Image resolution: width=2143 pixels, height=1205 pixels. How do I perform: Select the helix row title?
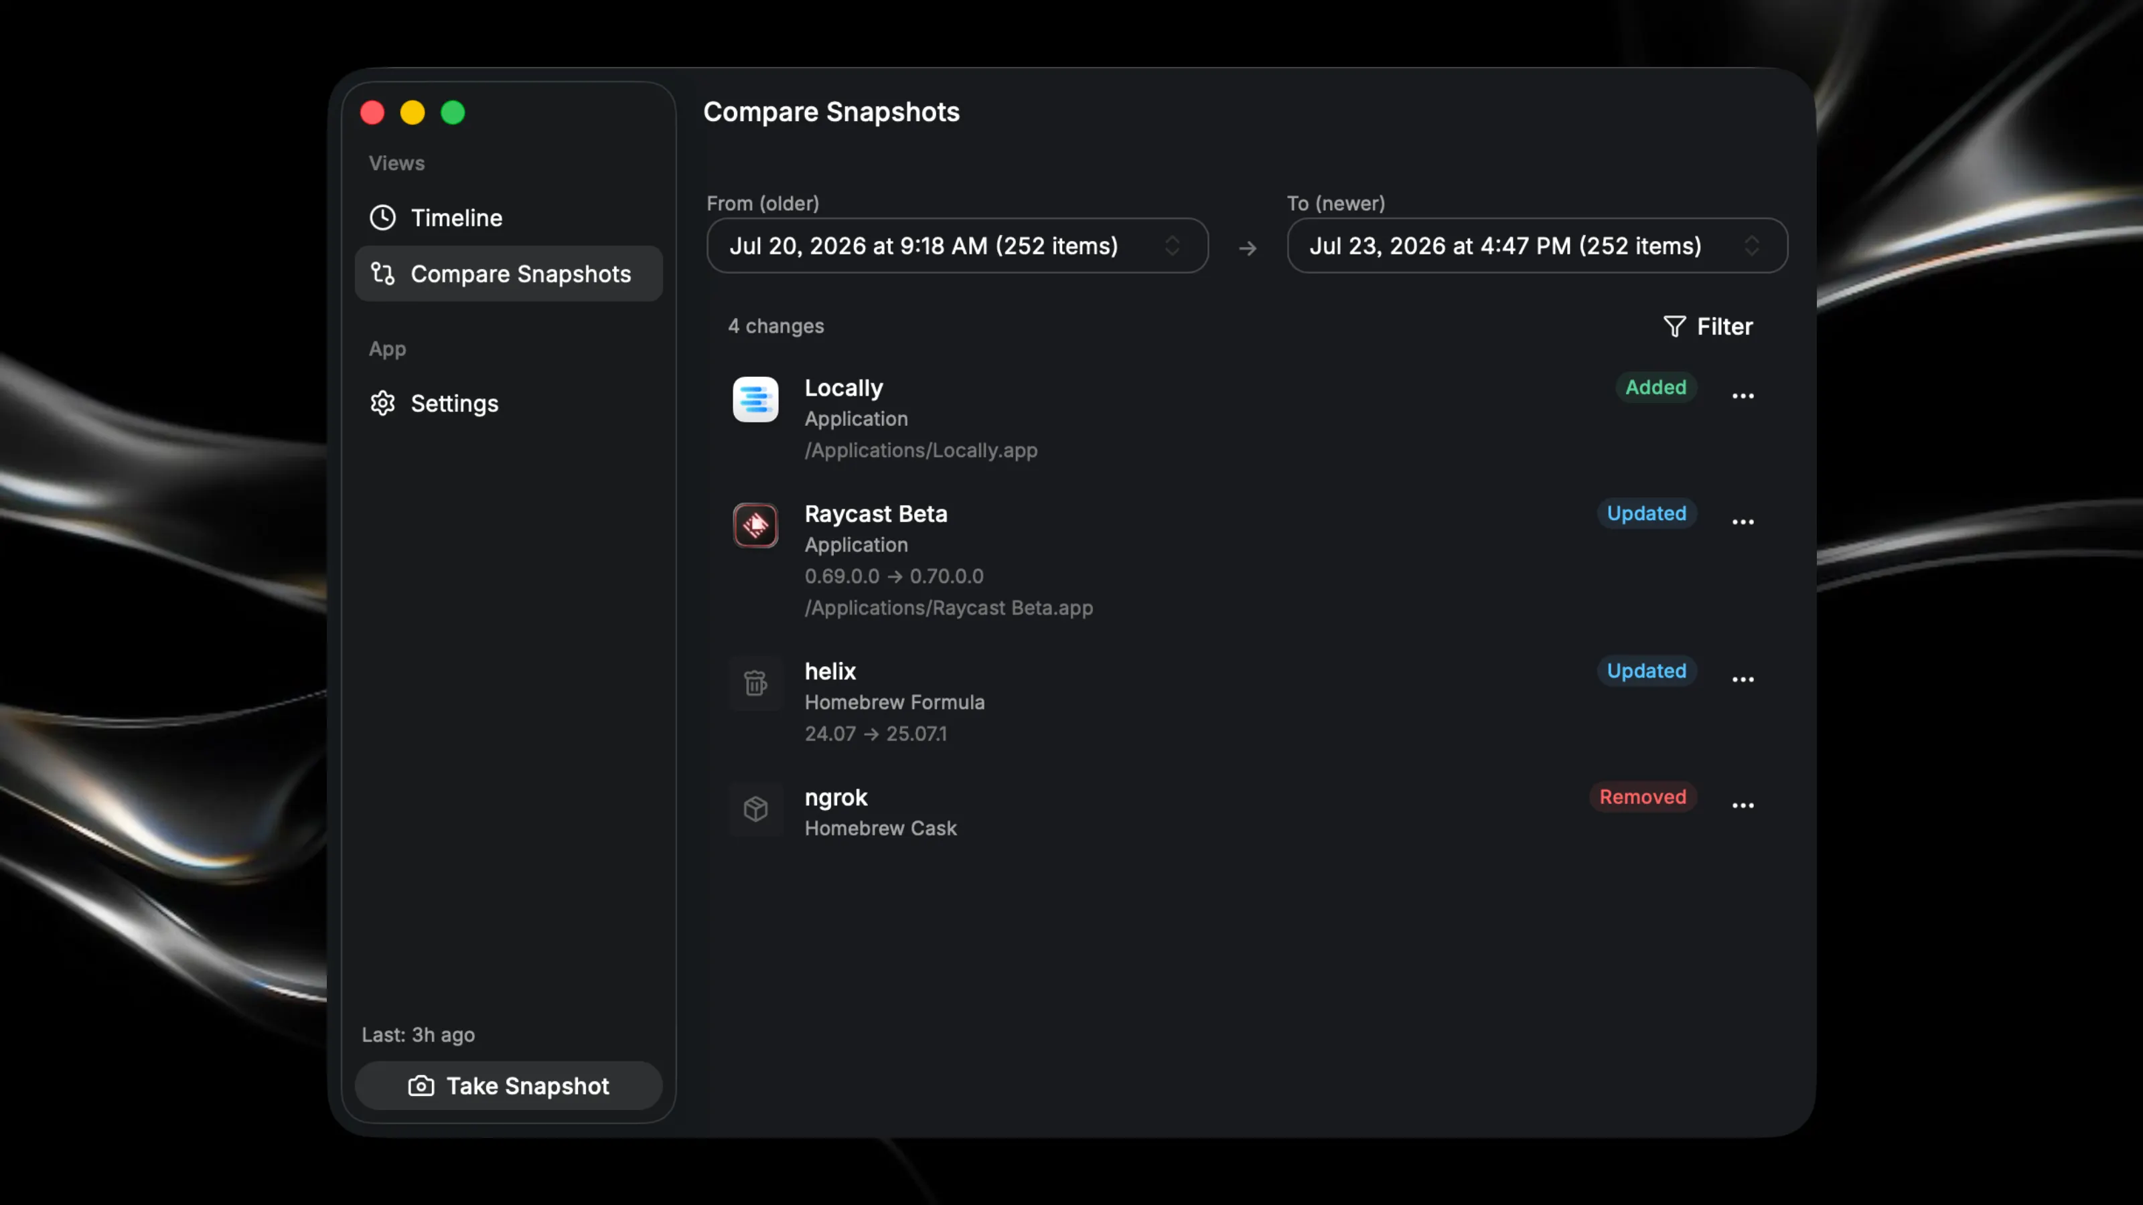[x=830, y=672]
